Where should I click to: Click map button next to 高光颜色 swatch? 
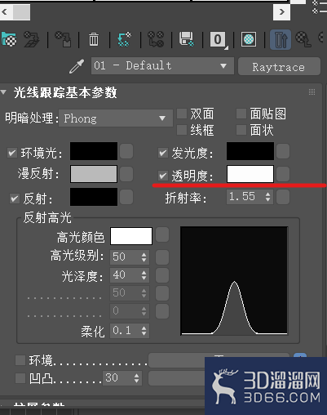[x=162, y=235]
